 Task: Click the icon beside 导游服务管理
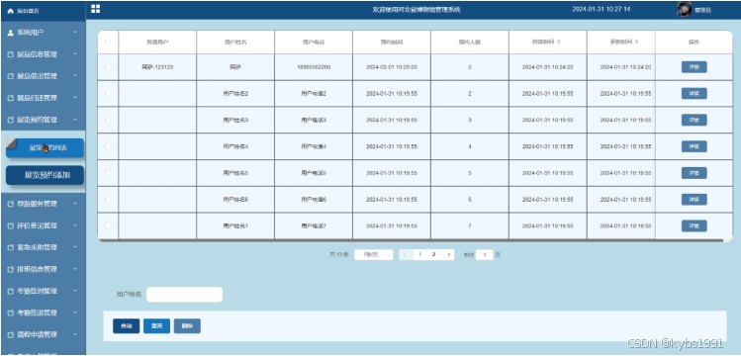[x=11, y=204]
